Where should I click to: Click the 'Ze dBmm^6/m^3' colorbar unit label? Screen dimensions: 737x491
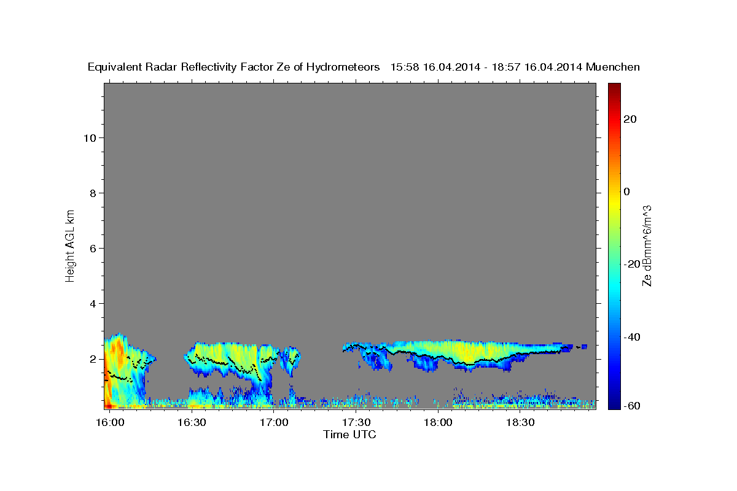pyautogui.click(x=647, y=245)
